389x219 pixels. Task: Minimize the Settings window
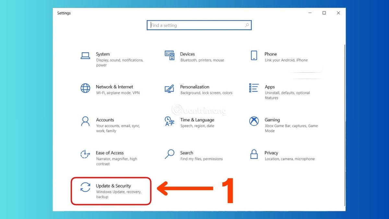tap(310, 13)
